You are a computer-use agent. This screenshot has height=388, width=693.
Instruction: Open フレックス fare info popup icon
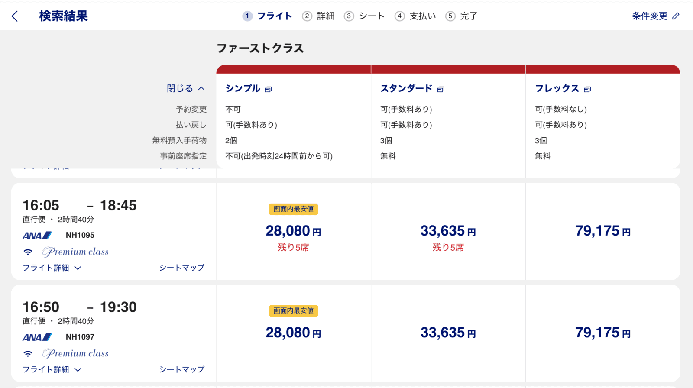tap(587, 89)
